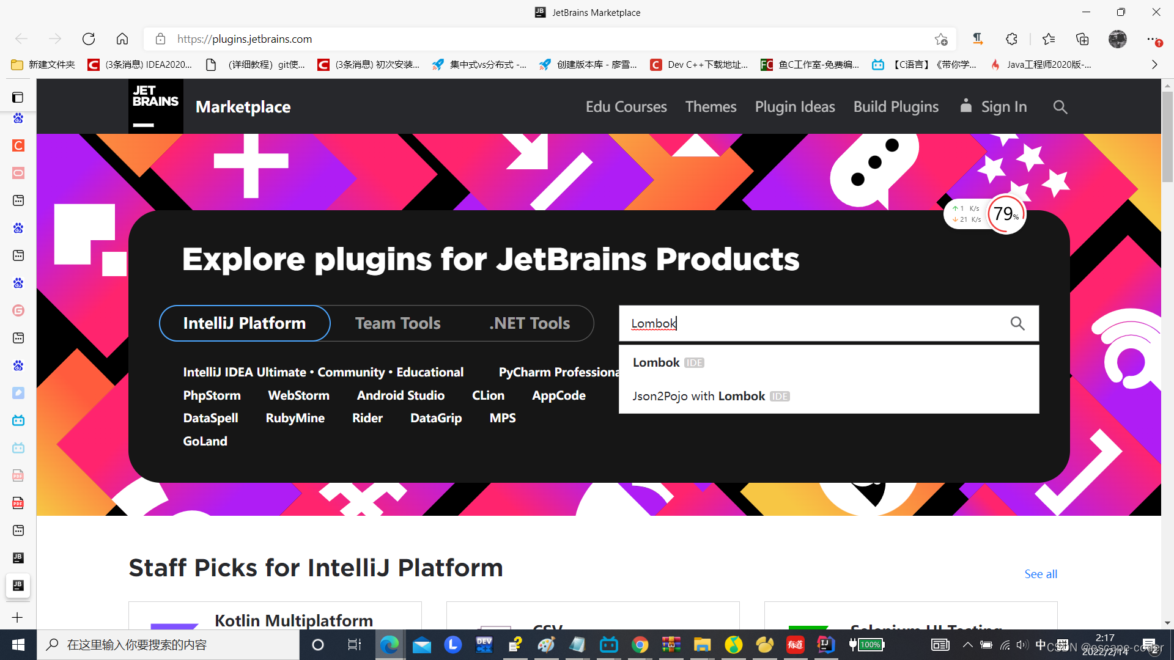The image size is (1174, 660).
Task: Select the IntelliJ Platform toggle
Action: pos(245,323)
